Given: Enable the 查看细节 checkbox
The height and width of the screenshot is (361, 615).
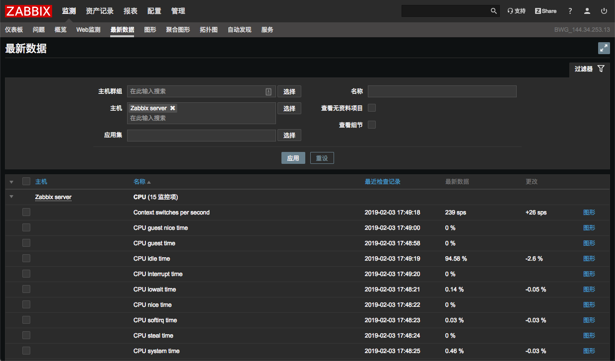Looking at the screenshot, I should click(x=372, y=125).
